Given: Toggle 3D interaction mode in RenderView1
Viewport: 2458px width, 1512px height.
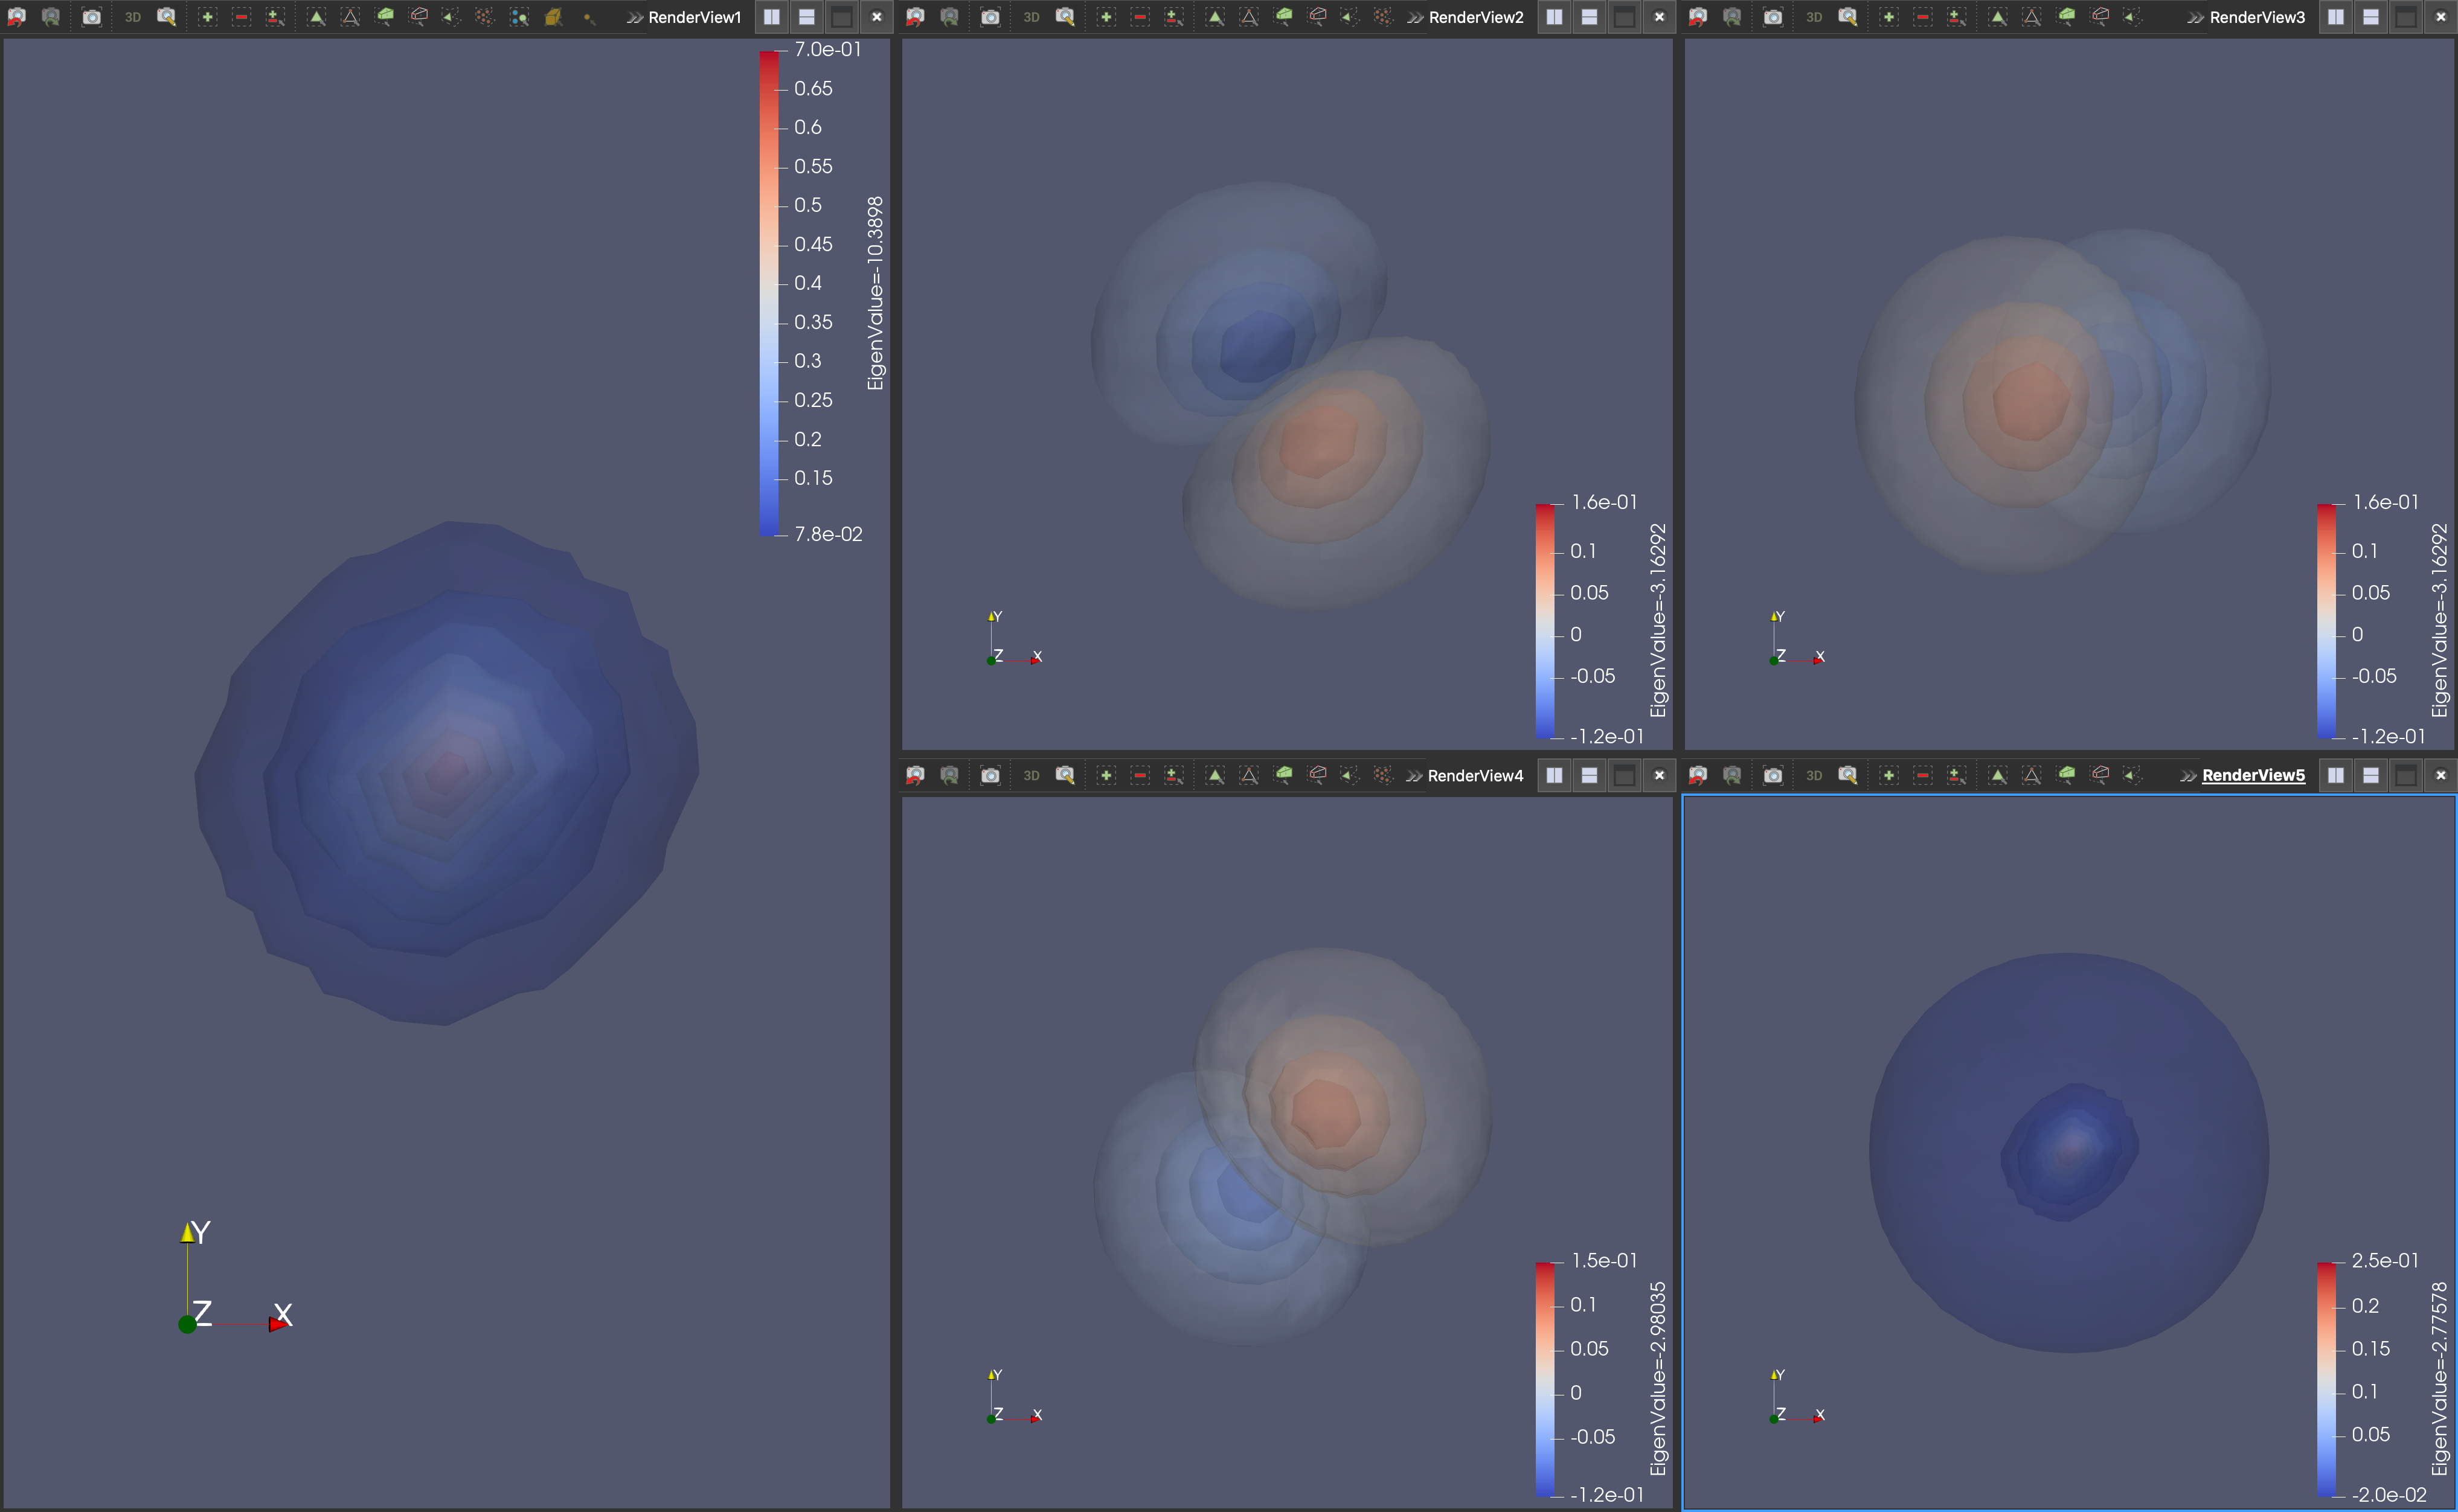Looking at the screenshot, I should tap(132, 17).
